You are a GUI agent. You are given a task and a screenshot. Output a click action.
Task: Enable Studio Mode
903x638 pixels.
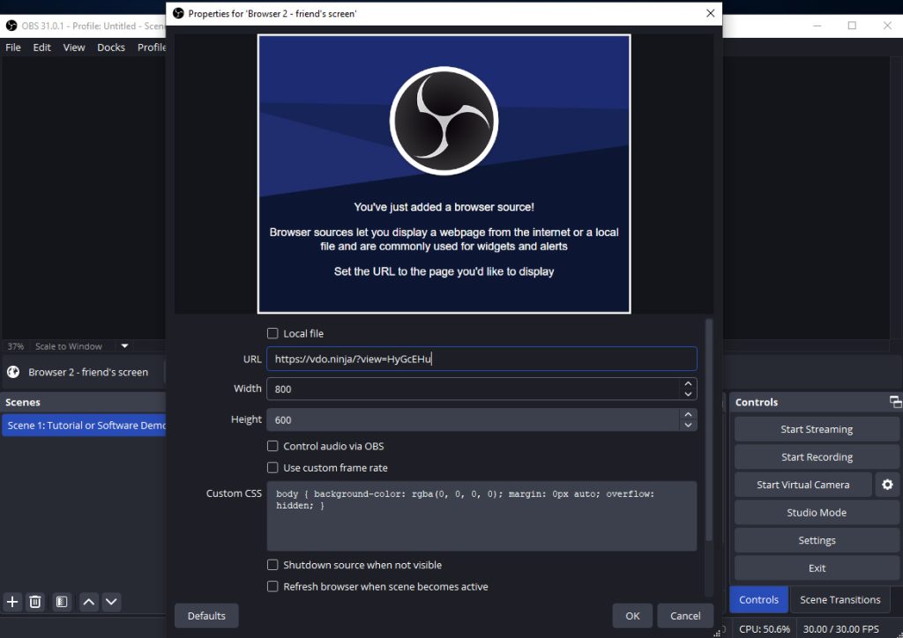[817, 512]
